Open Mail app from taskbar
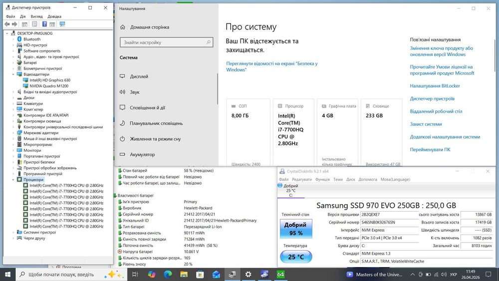This screenshot has width=499, height=281. [216, 275]
